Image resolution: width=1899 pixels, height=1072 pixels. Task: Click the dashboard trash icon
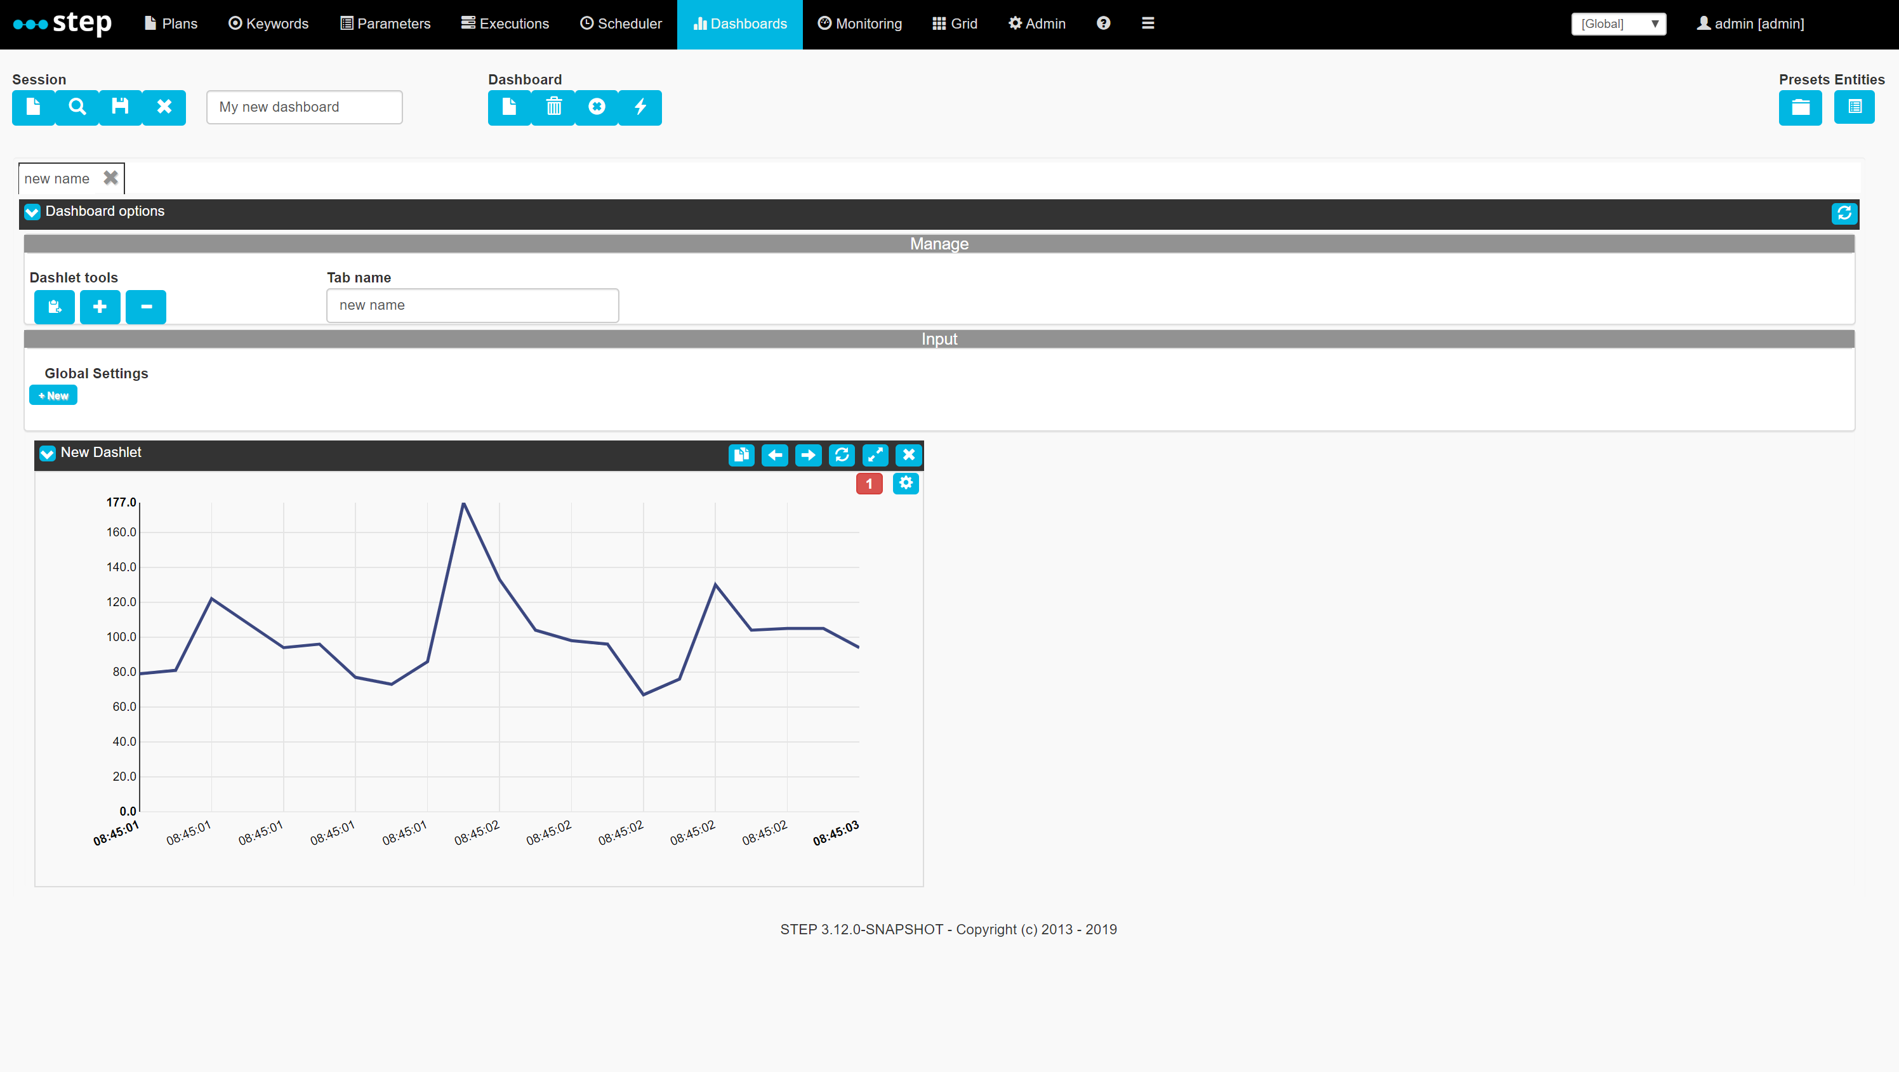pos(553,108)
